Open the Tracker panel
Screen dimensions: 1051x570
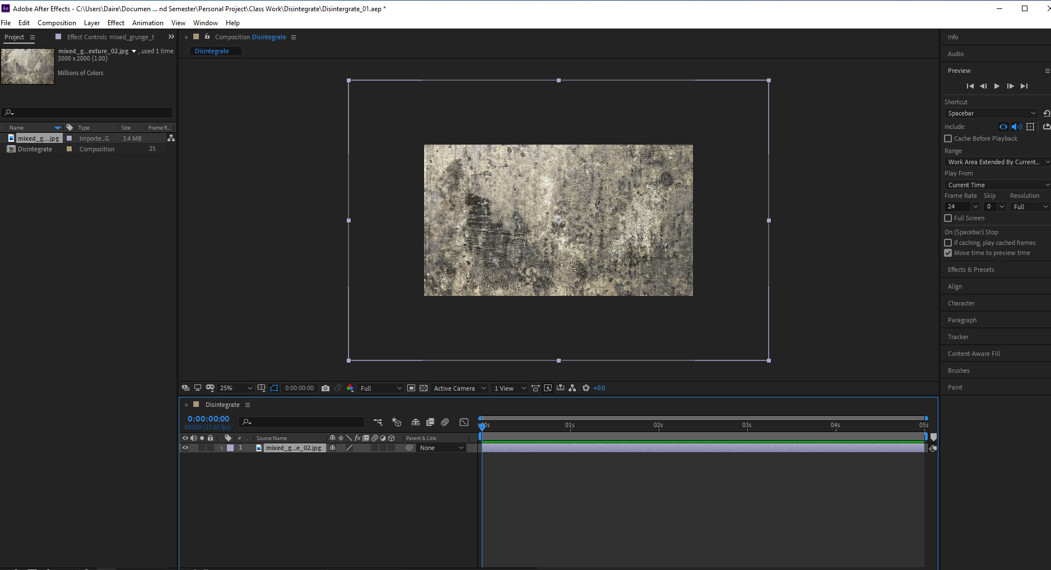pos(958,337)
